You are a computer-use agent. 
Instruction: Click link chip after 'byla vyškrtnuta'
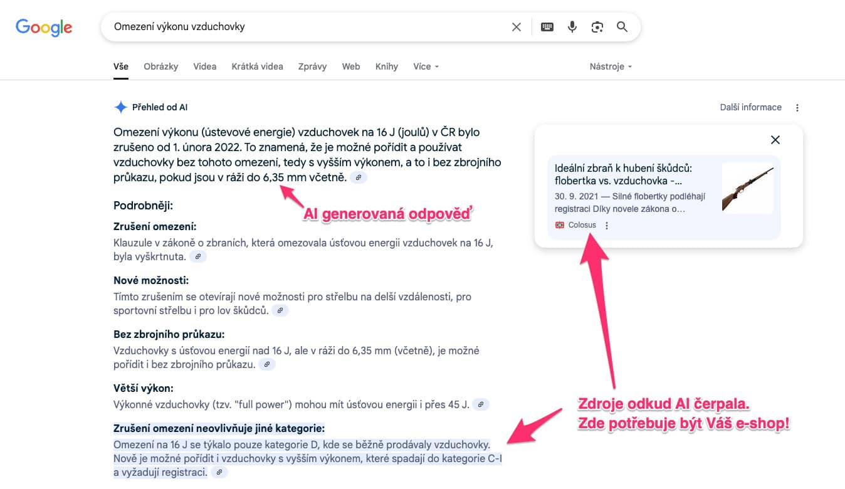pos(198,256)
